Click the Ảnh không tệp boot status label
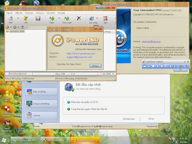The width and height of the screenshot is (192, 144). 17,74
